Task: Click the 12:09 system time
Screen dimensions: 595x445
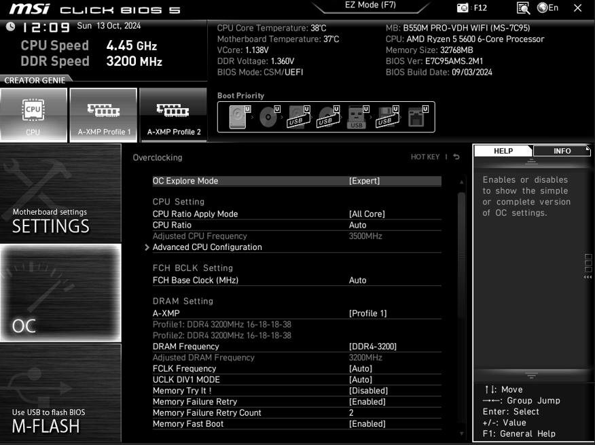Action: point(46,27)
